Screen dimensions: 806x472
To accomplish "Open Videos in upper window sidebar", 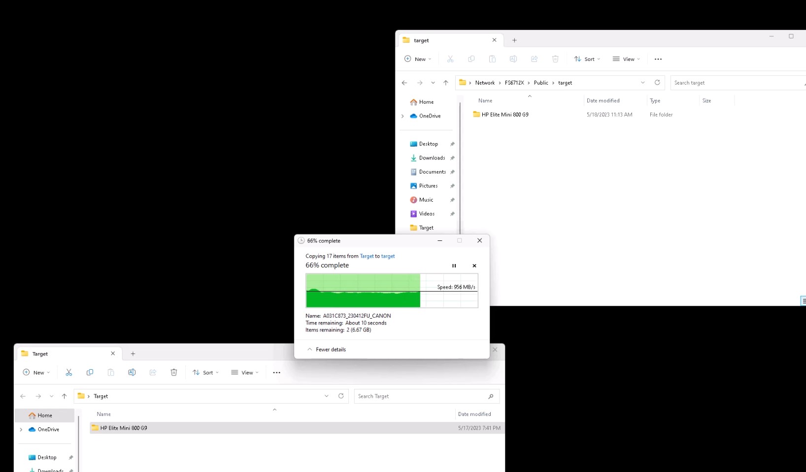I will (427, 214).
